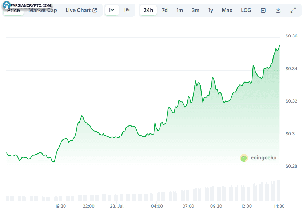
Task: Show the Max time range
Action: (x=227, y=10)
